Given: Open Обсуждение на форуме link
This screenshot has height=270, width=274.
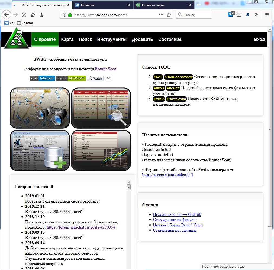Looking at the screenshot, I should (175, 220).
